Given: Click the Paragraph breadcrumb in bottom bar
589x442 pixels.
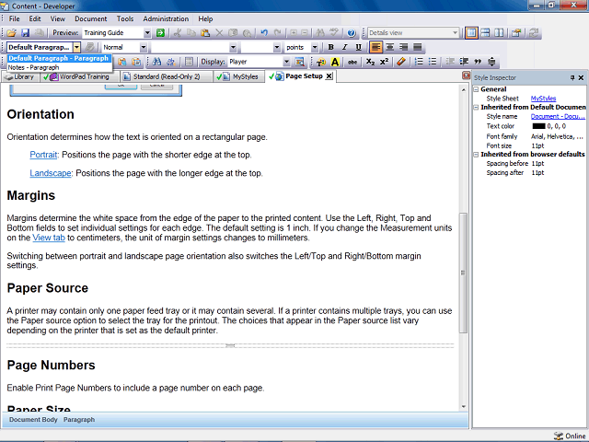Looking at the screenshot, I should [79, 420].
